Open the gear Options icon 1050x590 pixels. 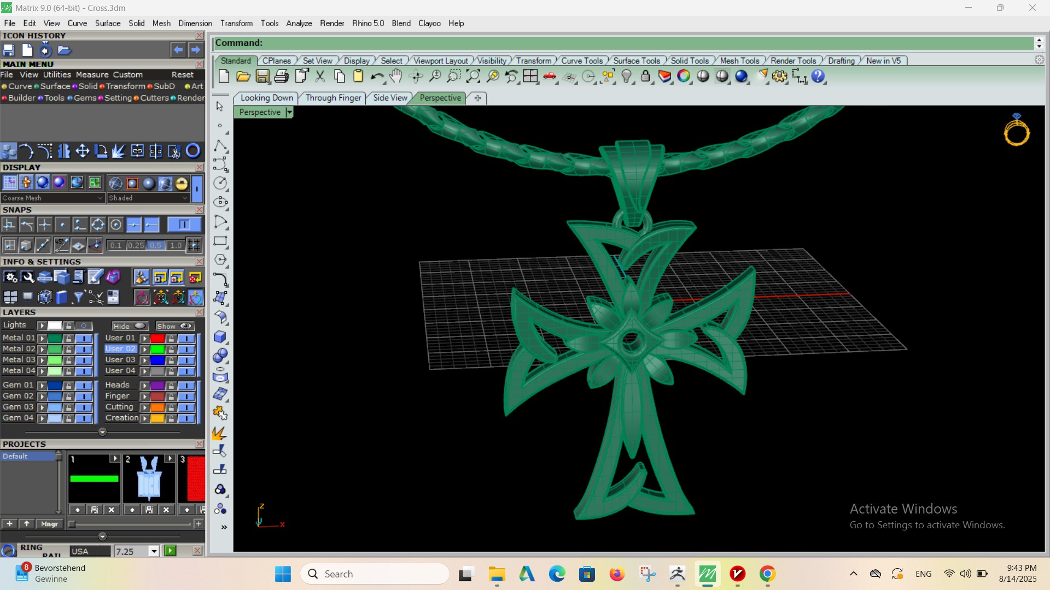[779, 76]
